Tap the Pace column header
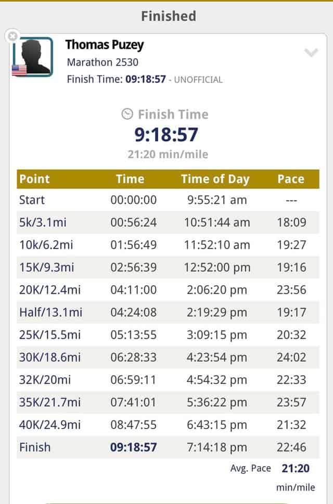The height and width of the screenshot is (504, 333). (x=291, y=179)
